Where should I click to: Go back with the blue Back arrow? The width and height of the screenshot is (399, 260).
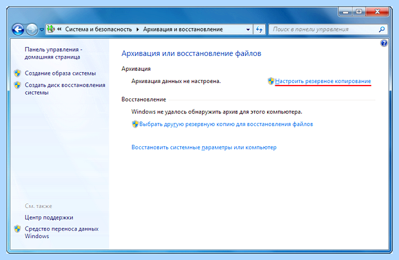click(18, 30)
